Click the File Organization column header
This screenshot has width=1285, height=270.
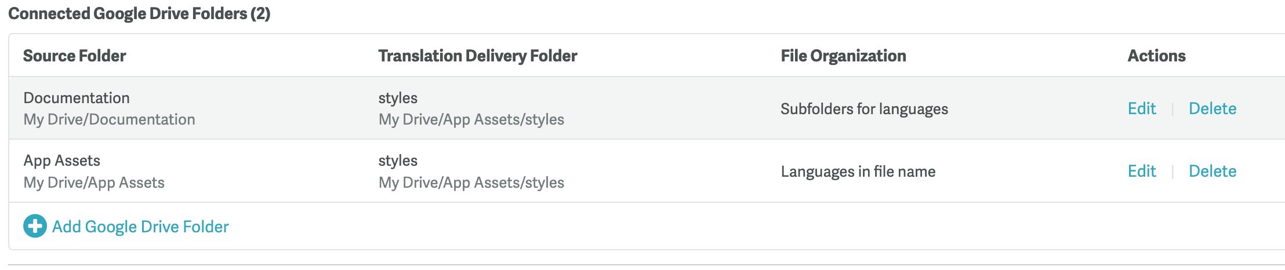click(843, 56)
